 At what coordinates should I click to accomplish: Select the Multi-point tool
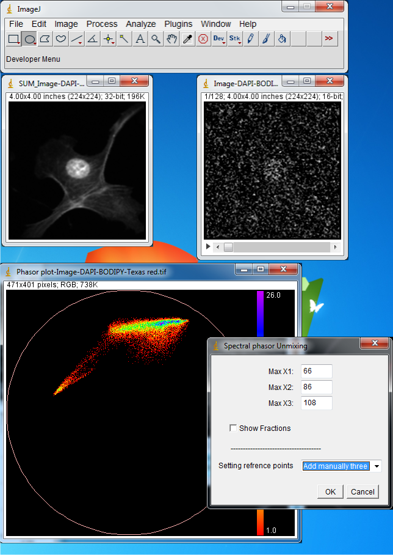[108, 39]
